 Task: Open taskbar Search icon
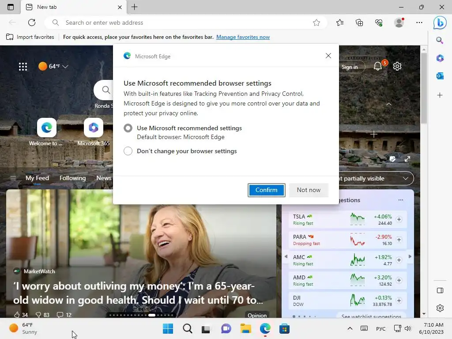tap(187, 328)
